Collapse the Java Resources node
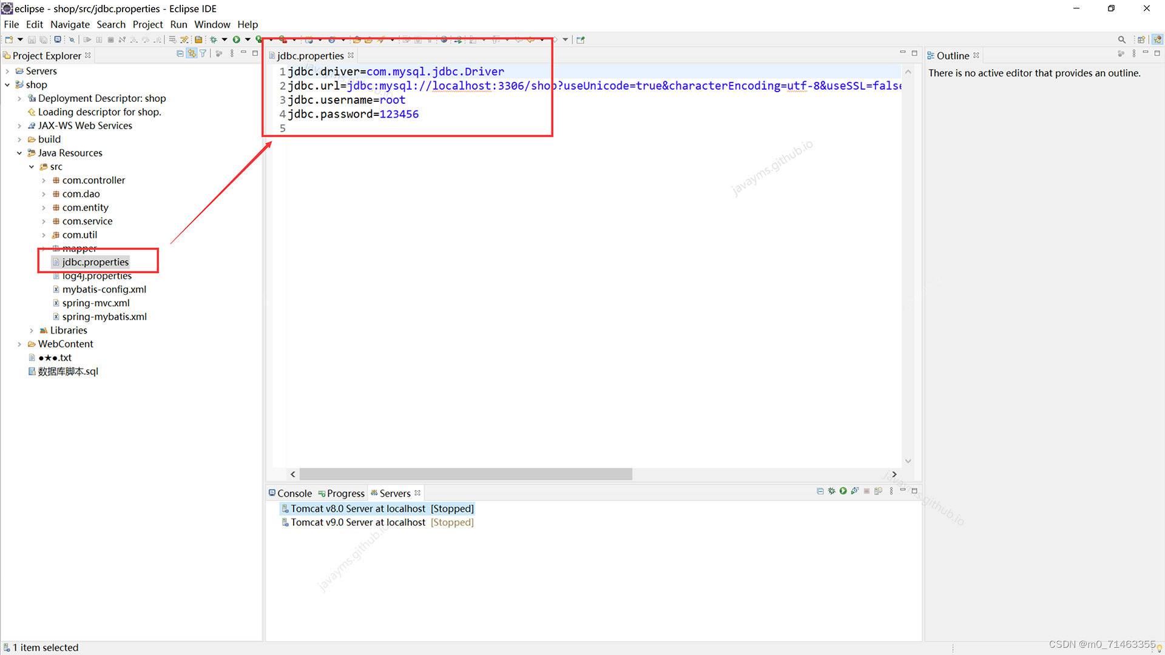Viewport: 1165px width, 655px height. click(x=19, y=153)
